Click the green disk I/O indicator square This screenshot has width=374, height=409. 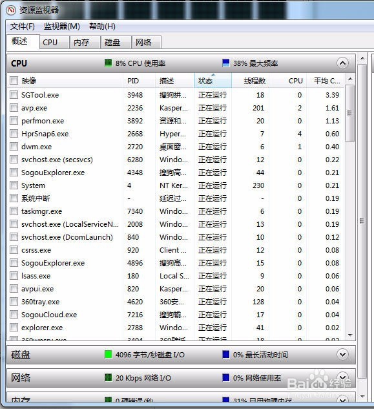[x=109, y=355]
